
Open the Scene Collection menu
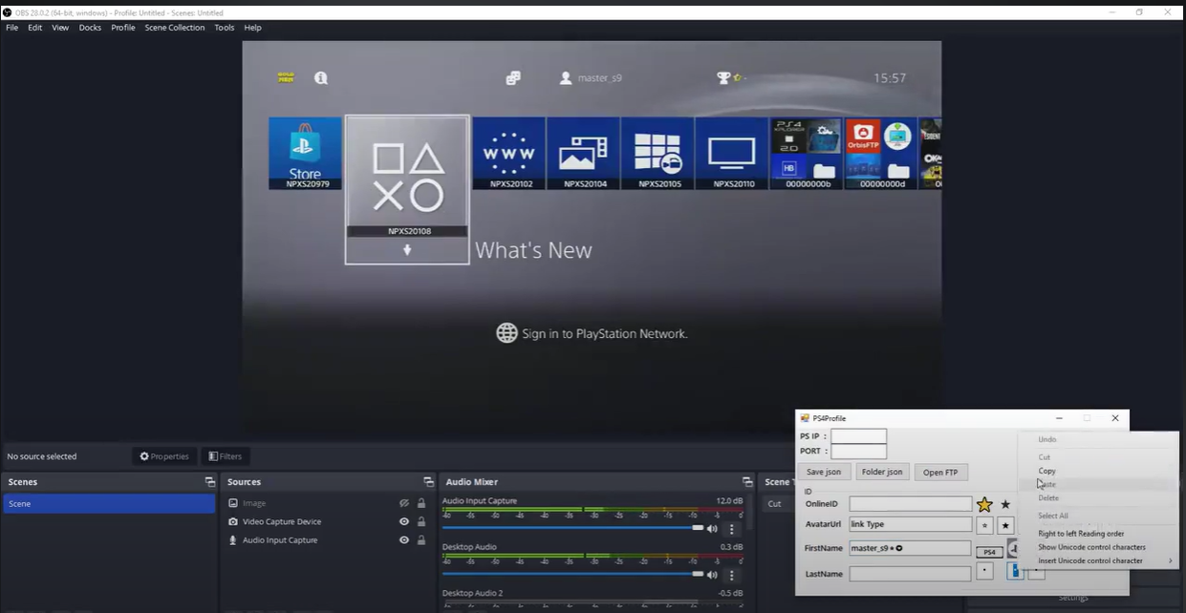coord(175,28)
